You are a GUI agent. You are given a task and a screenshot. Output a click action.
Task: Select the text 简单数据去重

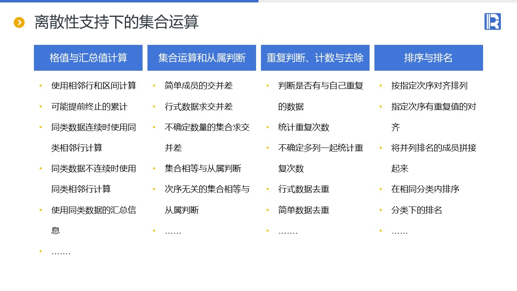(304, 210)
